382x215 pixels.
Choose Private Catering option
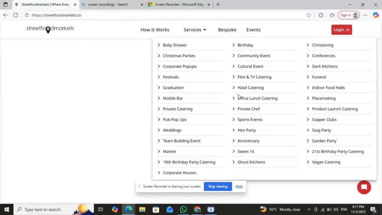pos(178,109)
